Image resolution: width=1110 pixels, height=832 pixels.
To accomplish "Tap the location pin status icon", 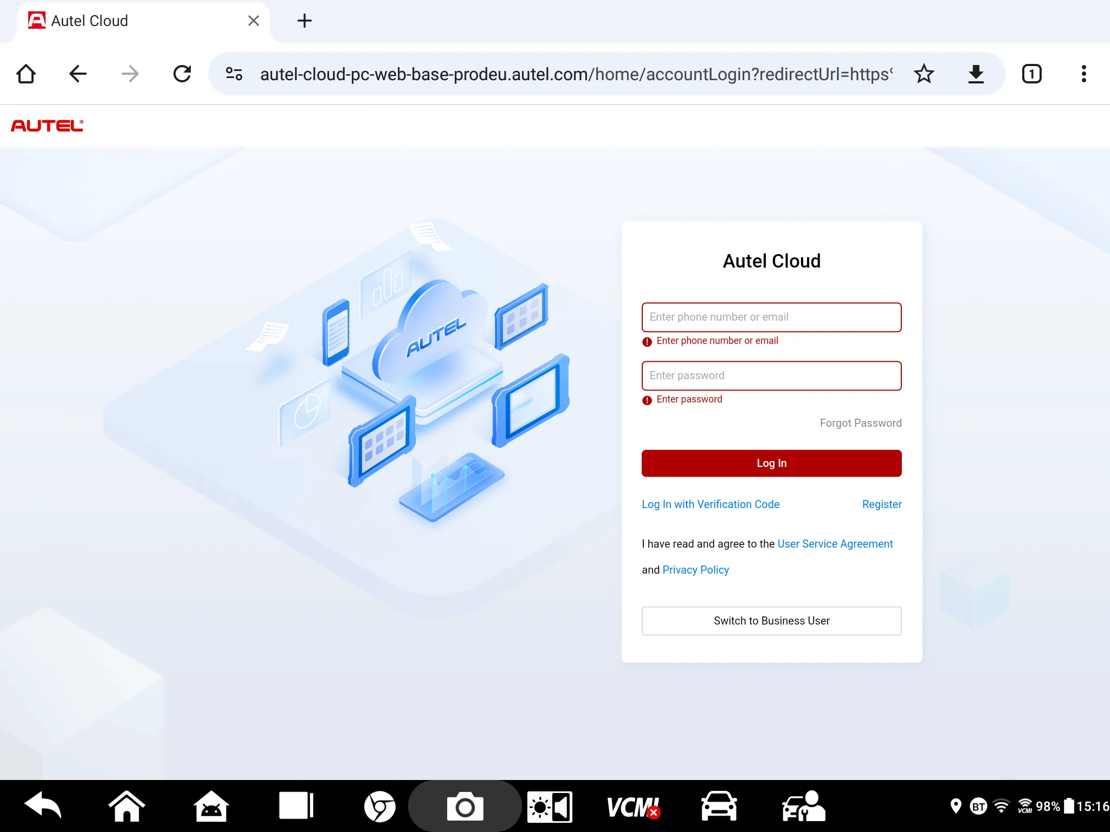I will click(x=956, y=807).
